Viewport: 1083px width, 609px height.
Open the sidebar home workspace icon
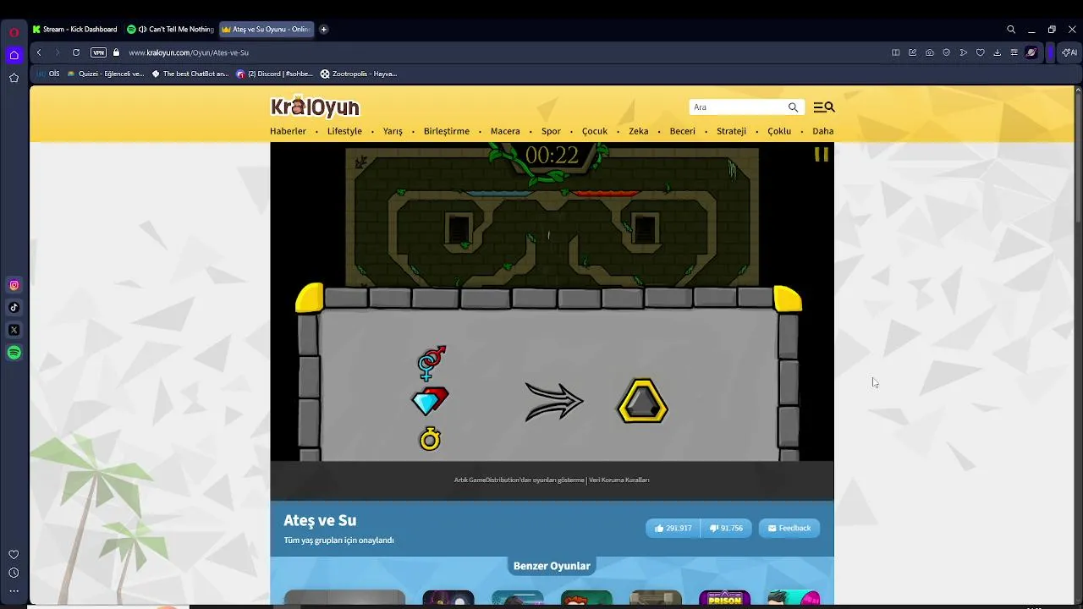click(x=14, y=55)
